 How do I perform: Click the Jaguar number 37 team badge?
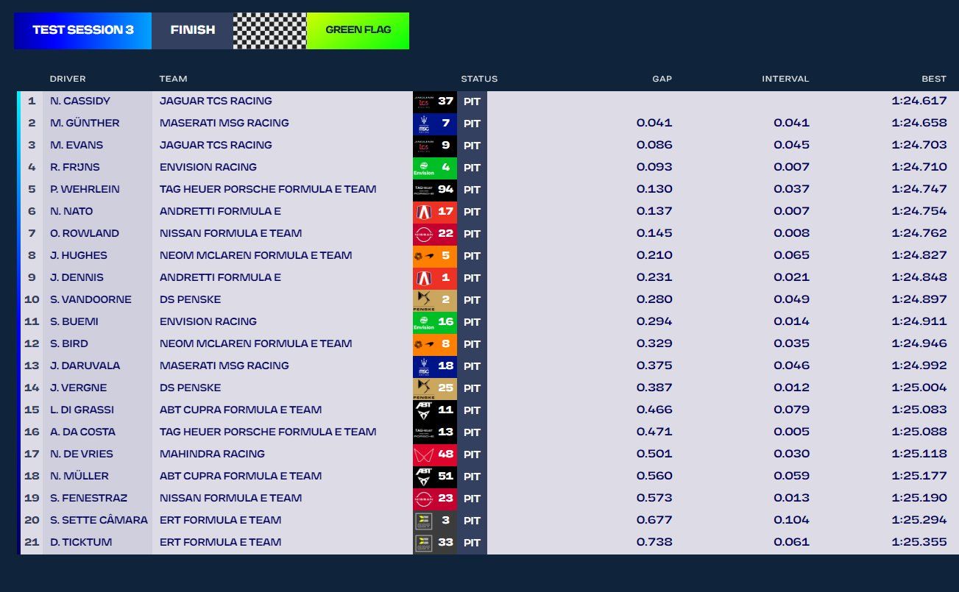(x=434, y=101)
